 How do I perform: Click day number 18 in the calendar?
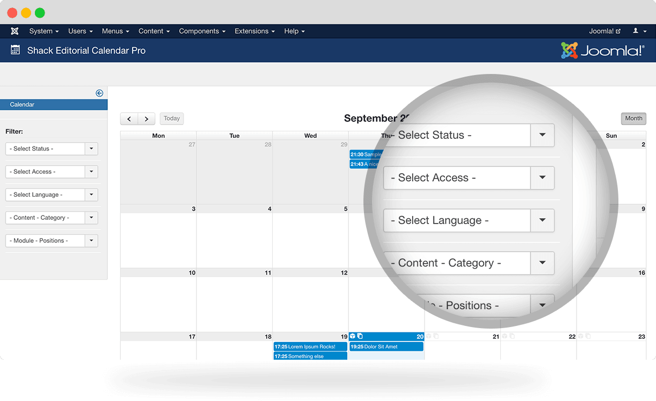click(268, 337)
